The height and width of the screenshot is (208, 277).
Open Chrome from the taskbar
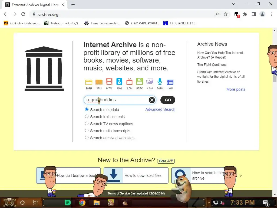[82, 203]
